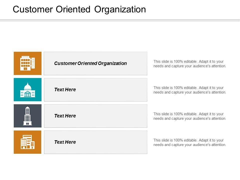
Task: Select the Text Here label beside the office buildings icon
Action: click(x=65, y=142)
